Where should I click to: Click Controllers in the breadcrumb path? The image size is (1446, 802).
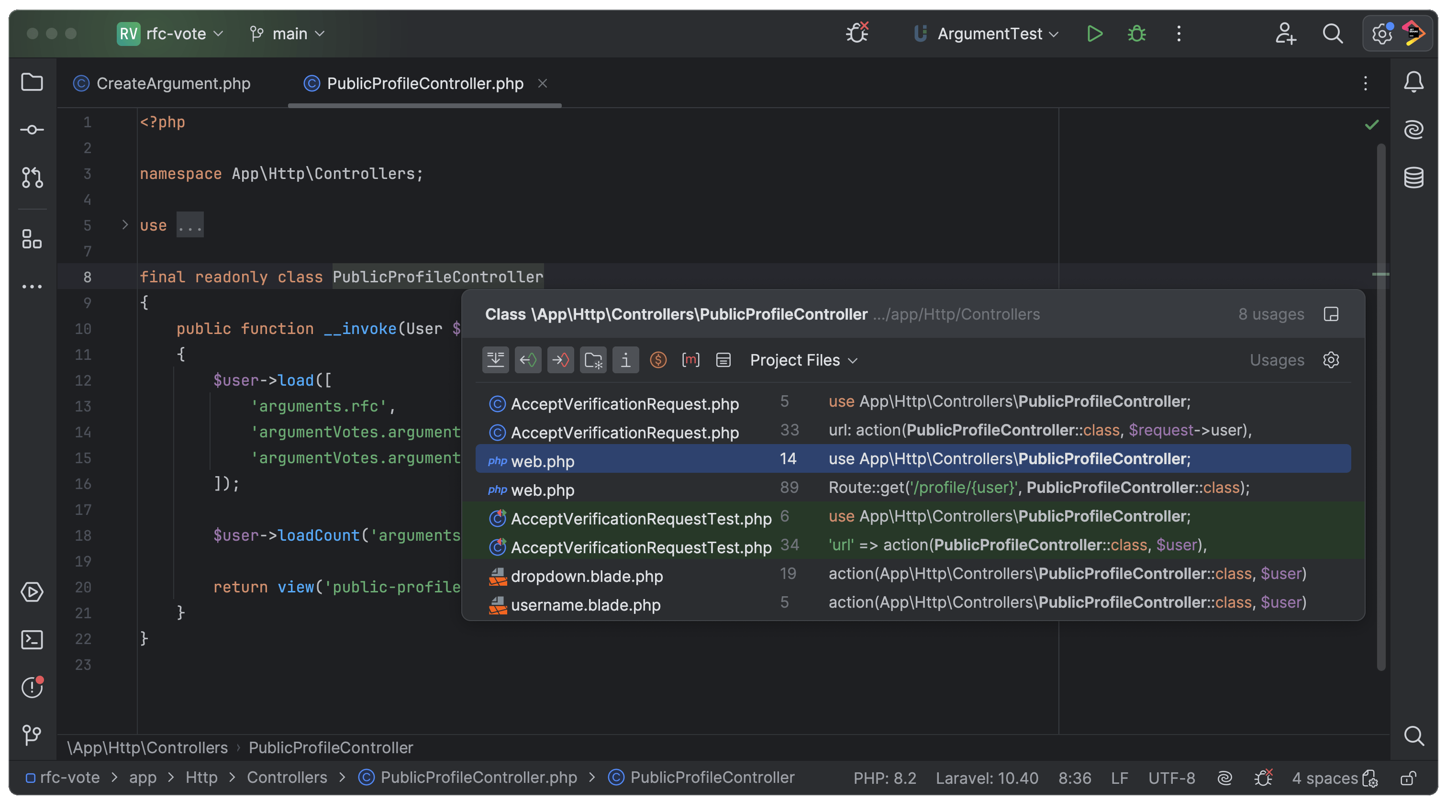coord(286,777)
